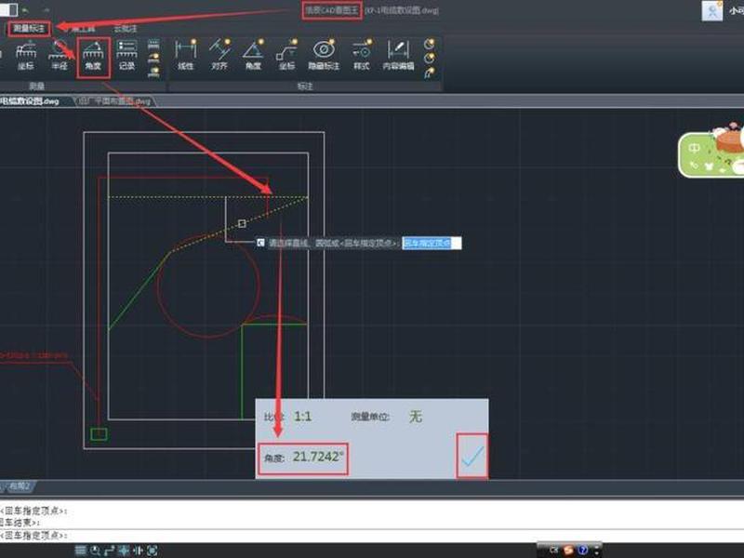Open the 样式 dimension style settings
Image resolution: width=744 pixels, height=558 pixels.
pyautogui.click(x=361, y=56)
